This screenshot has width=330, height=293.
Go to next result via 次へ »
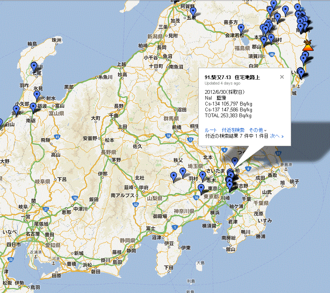click(277, 136)
